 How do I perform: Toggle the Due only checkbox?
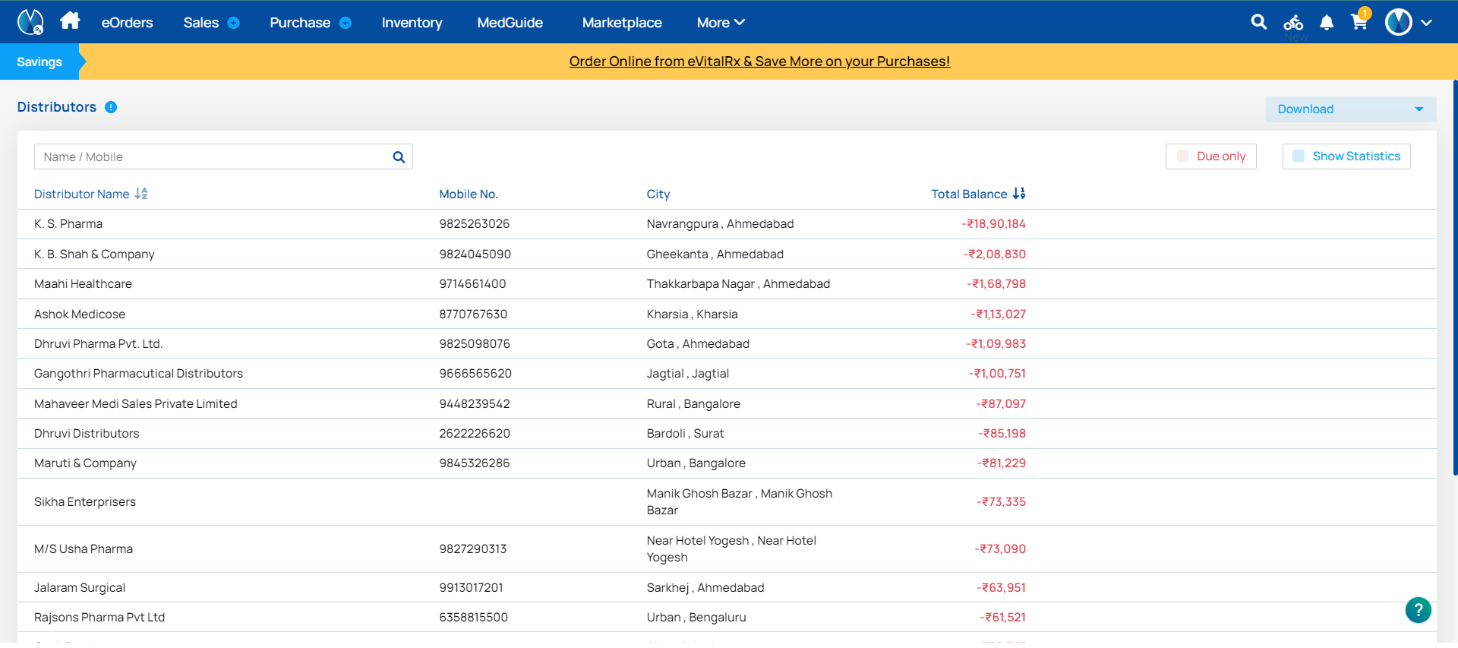click(x=1182, y=156)
